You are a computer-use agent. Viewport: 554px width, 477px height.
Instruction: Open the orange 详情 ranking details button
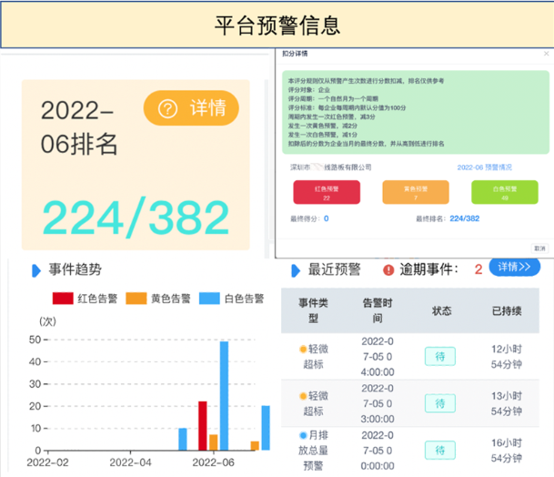click(191, 108)
